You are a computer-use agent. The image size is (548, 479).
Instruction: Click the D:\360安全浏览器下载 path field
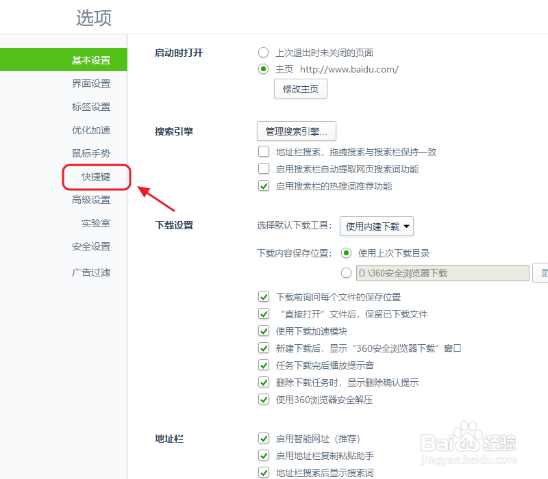click(443, 273)
